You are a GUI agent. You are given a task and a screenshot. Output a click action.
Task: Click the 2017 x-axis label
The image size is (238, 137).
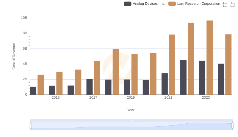pyautogui.click(x=93, y=97)
